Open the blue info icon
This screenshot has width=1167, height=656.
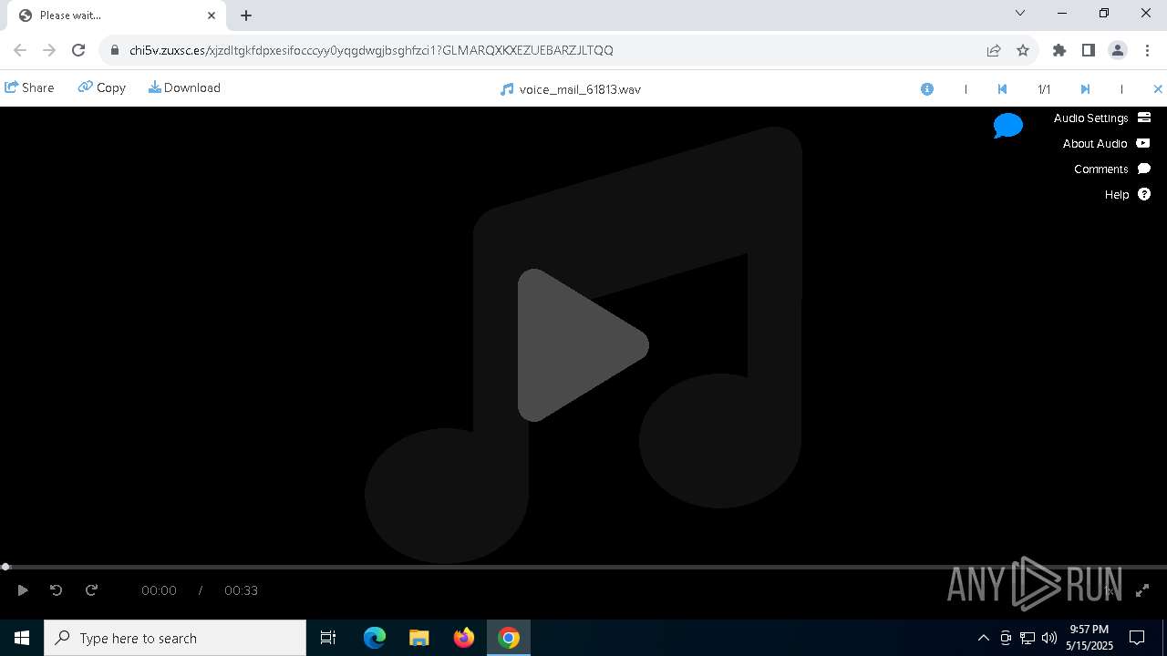click(927, 89)
